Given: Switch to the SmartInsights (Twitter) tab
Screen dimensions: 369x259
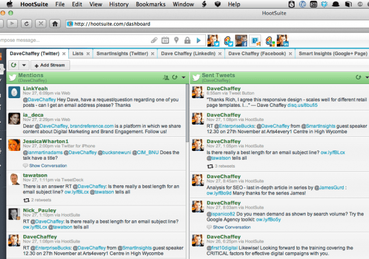Looking at the screenshot, I should 122,53.
